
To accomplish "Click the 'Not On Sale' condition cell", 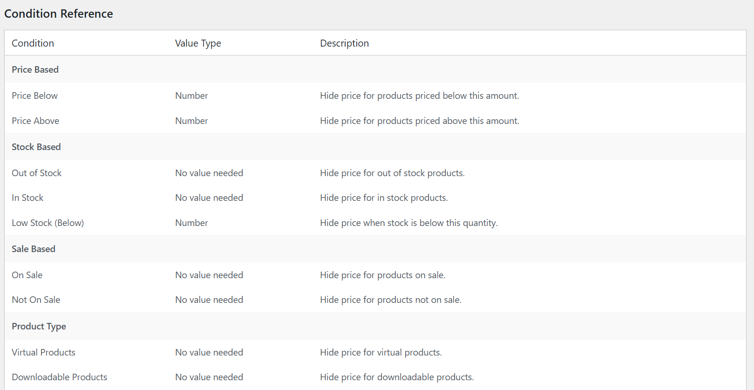I will 36,300.
